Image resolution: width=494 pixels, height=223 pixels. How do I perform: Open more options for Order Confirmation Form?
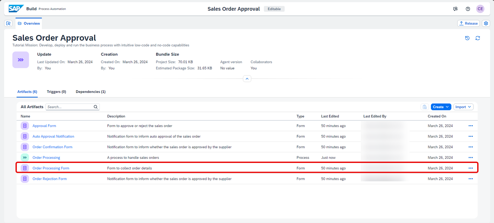pos(471,147)
